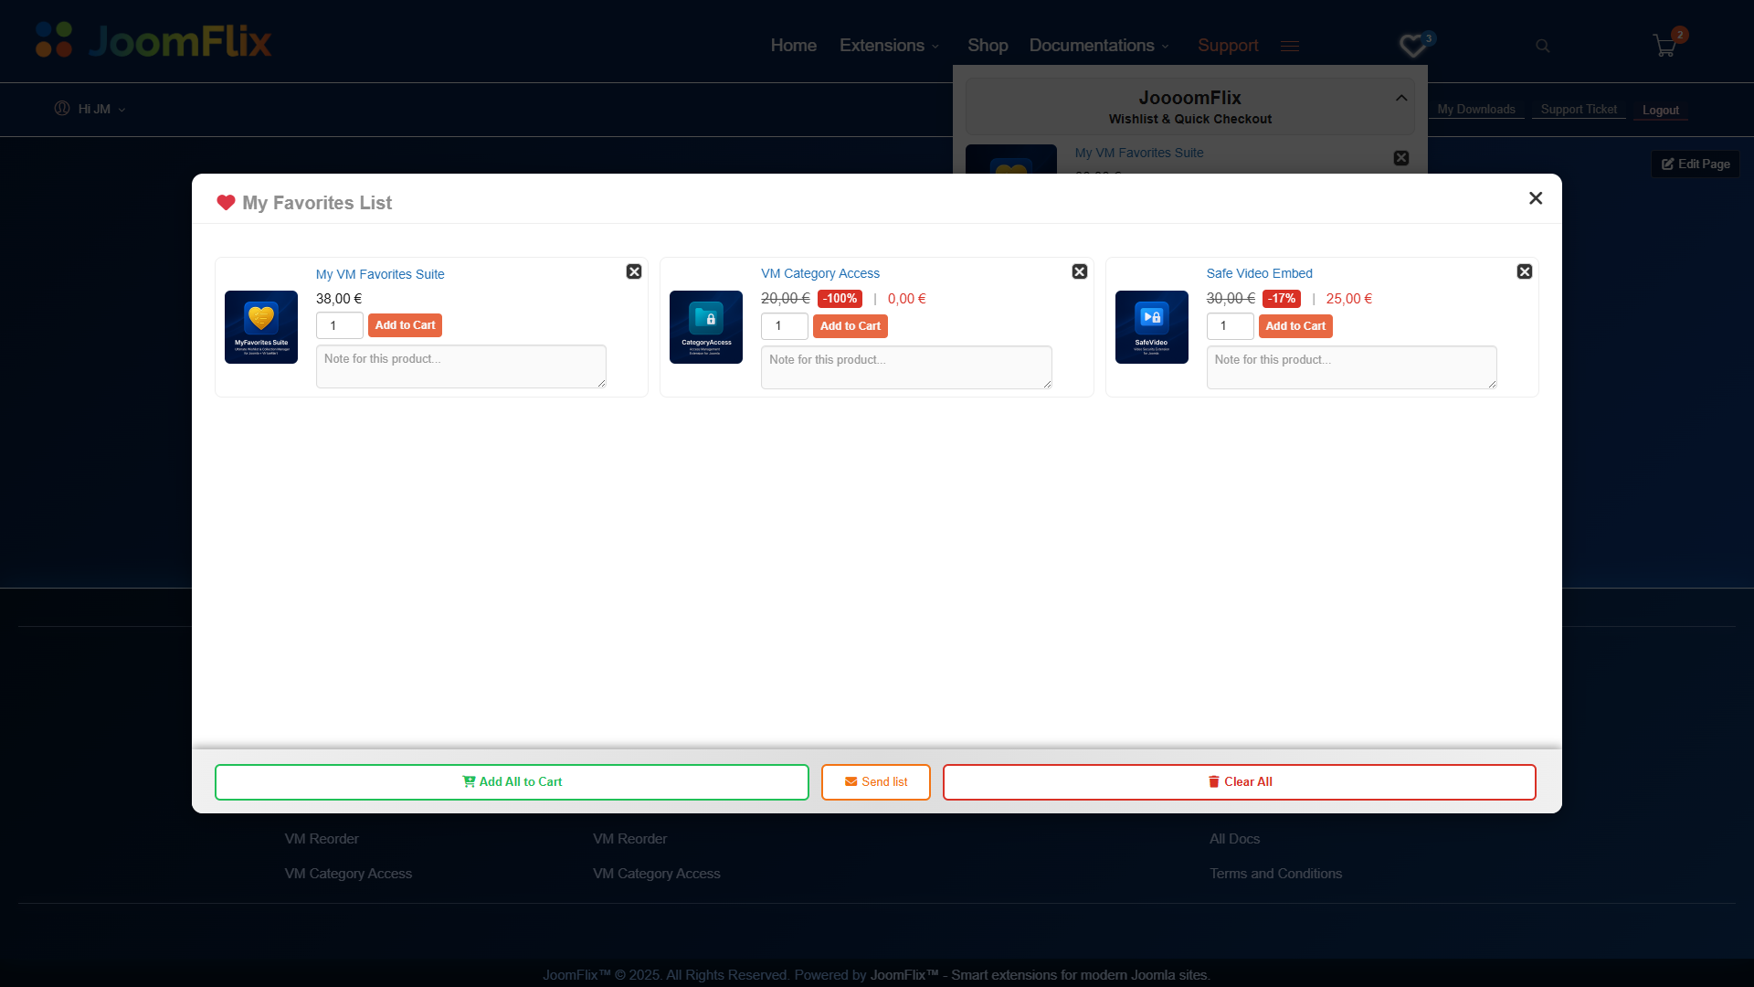Expand the Documentations dropdown menu
1754x987 pixels.
point(1098,46)
